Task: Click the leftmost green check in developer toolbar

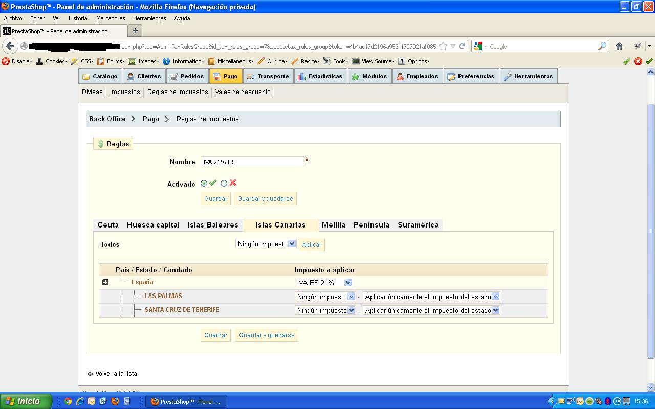Action: click(627, 61)
